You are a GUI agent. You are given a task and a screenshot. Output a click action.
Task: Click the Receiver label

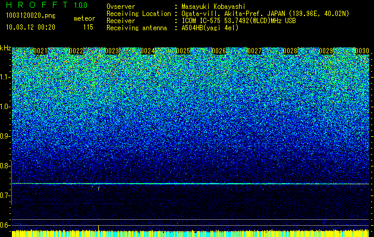pos(121,21)
